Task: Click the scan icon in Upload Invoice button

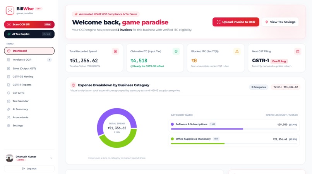Action: [218, 22]
